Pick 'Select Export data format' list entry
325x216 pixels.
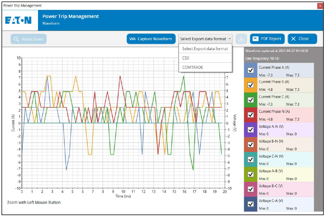[205, 49]
